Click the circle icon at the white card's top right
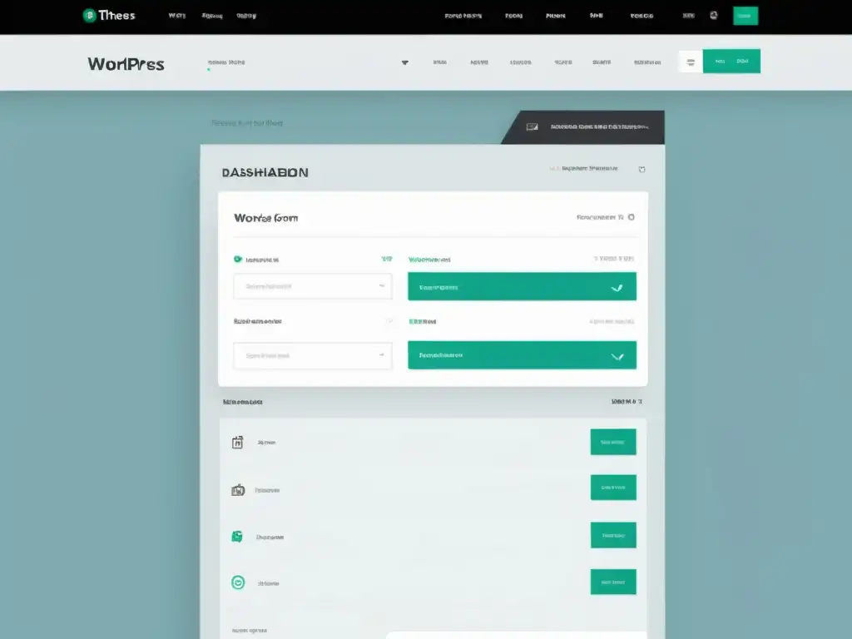The width and height of the screenshot is (852, 639). point(631,217)
